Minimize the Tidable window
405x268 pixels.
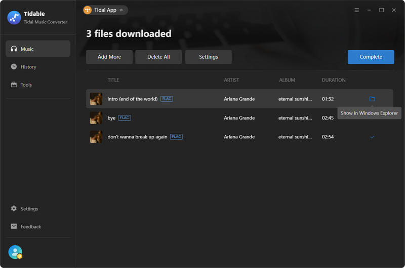369,10
